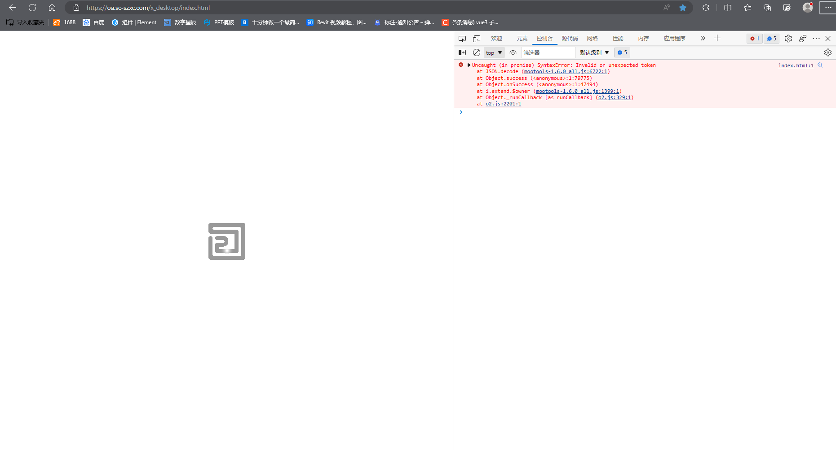Image resolution: width=836 pixels, height=450 pixels.
Task: Click the error counter badge showing 1
Action: (754, 39)
